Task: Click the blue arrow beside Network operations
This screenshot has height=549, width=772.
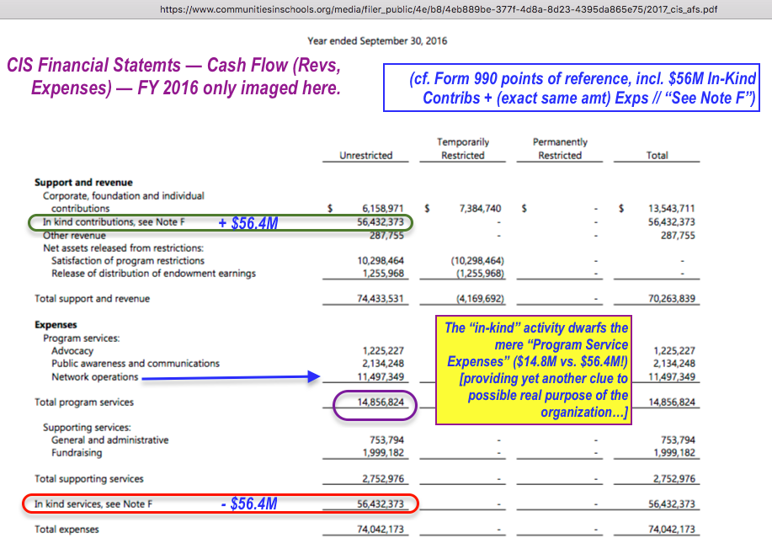Action: (230, 377)
